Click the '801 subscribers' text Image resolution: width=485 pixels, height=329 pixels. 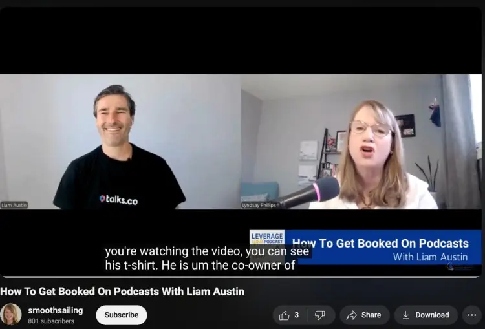[51, 321]
